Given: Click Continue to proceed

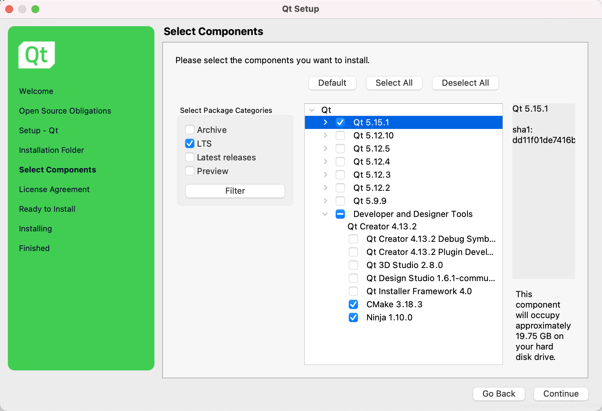Looking at the screenshot, I should [x=561, y=394].
